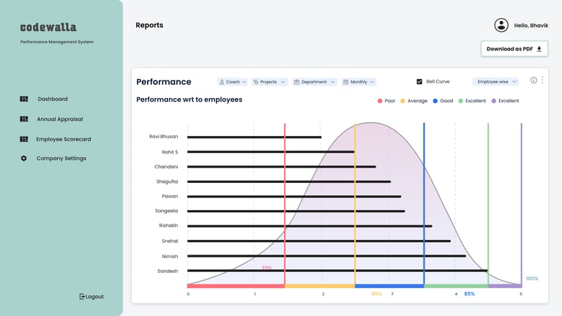Open Company Settings gear icon
This screenshot has width=562, height=316.
[x=24, y=159]
